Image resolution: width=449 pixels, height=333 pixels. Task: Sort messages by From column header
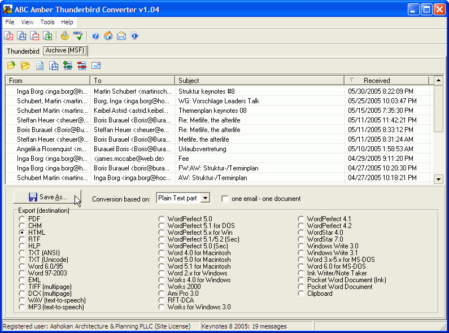click(47, 81)
